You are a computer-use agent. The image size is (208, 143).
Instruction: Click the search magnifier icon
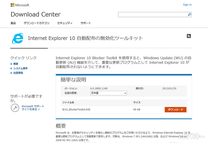coord(189,15)
